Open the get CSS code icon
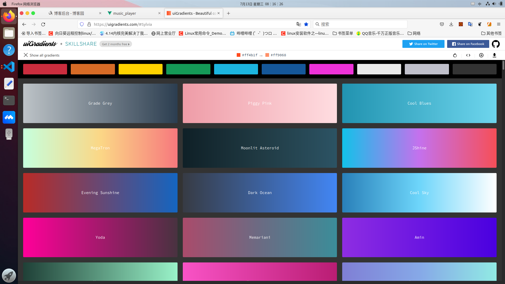The width and height of the screenshot is (505, 284). click(x=468, y=55)
